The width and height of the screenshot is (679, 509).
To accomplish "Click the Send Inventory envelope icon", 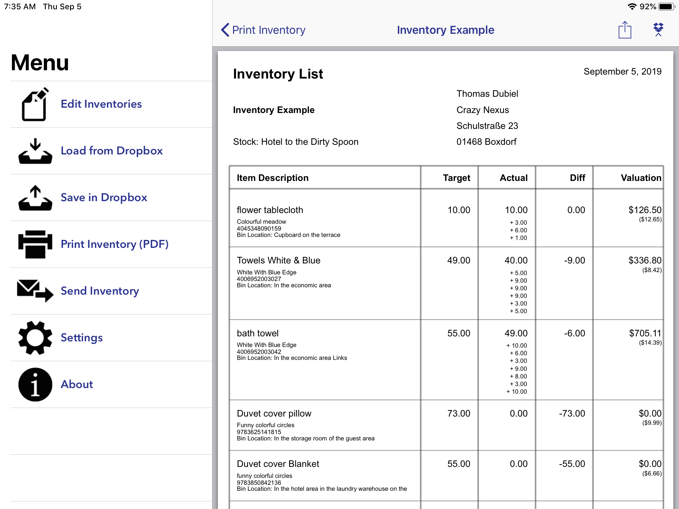I will [x=35, y=291].
